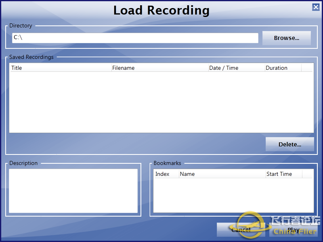Click blank header right of Duration column
Viewport: 323px width, 242px height.
[x=307, y=68]
